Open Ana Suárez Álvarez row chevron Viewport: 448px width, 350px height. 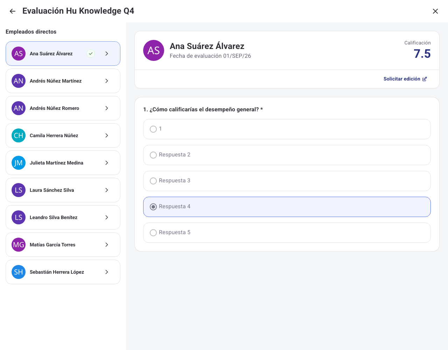point(107,54)
